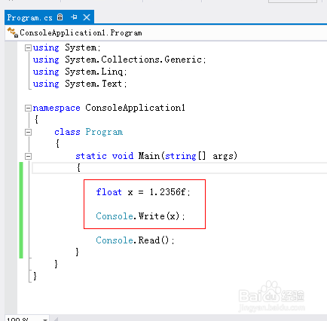
Task: Click the line 'using System.Linq;'
Action: pos(80,72)
